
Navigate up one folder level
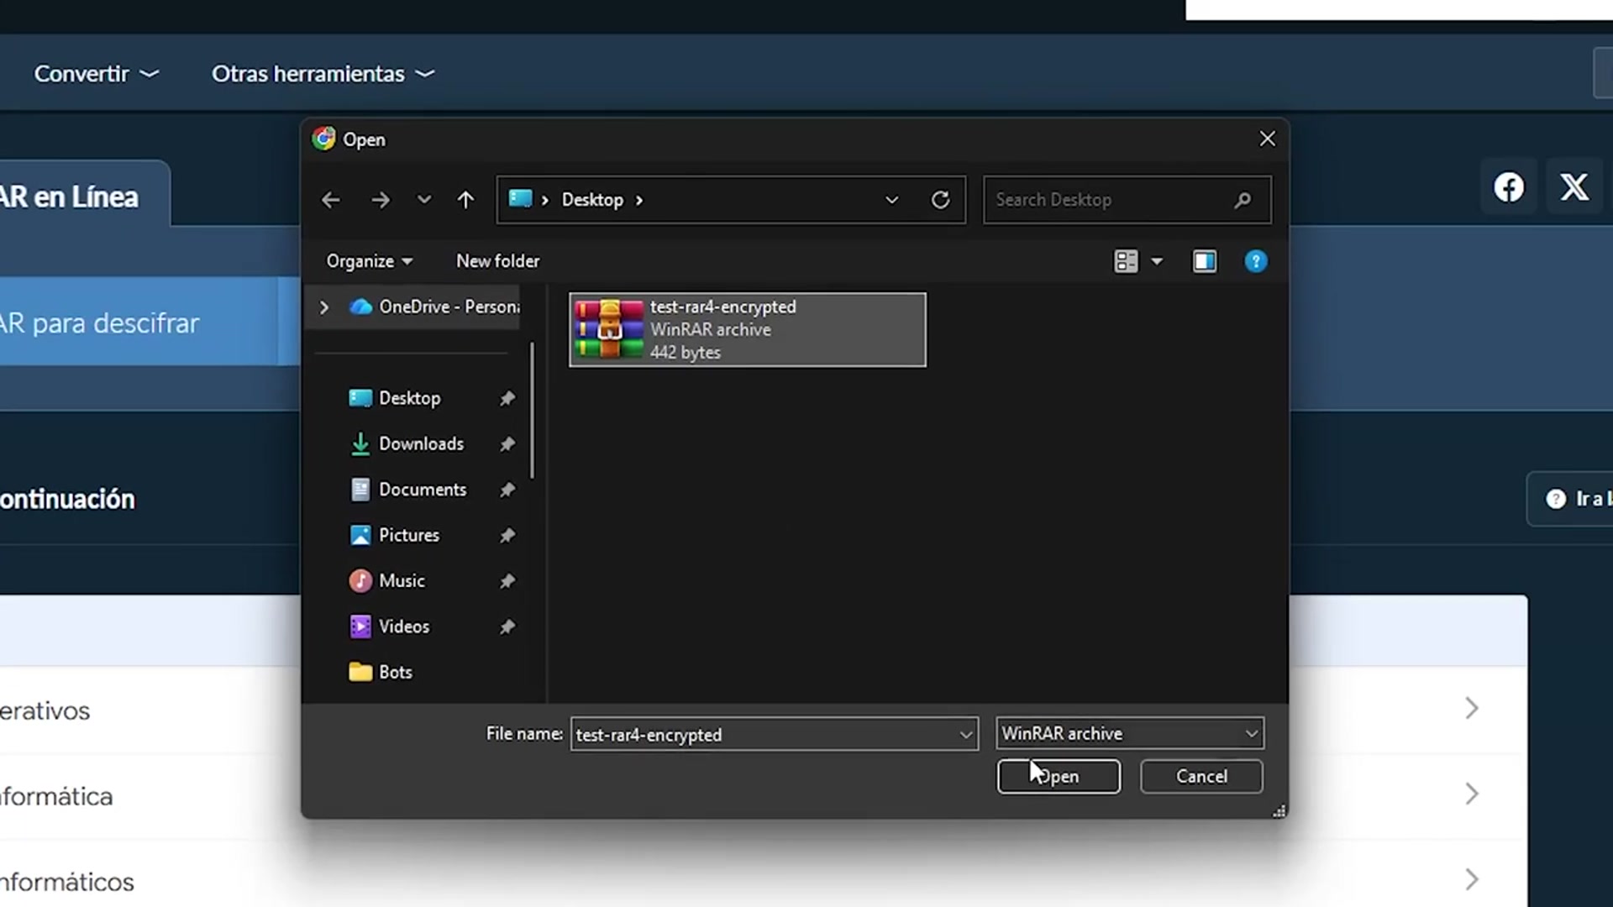pyautogui.click(x=465, y=200)
